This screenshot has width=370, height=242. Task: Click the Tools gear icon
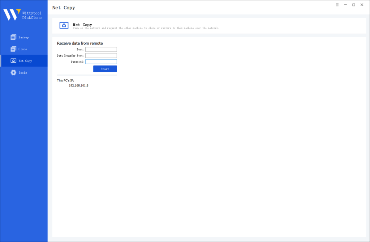coord(13,72)
